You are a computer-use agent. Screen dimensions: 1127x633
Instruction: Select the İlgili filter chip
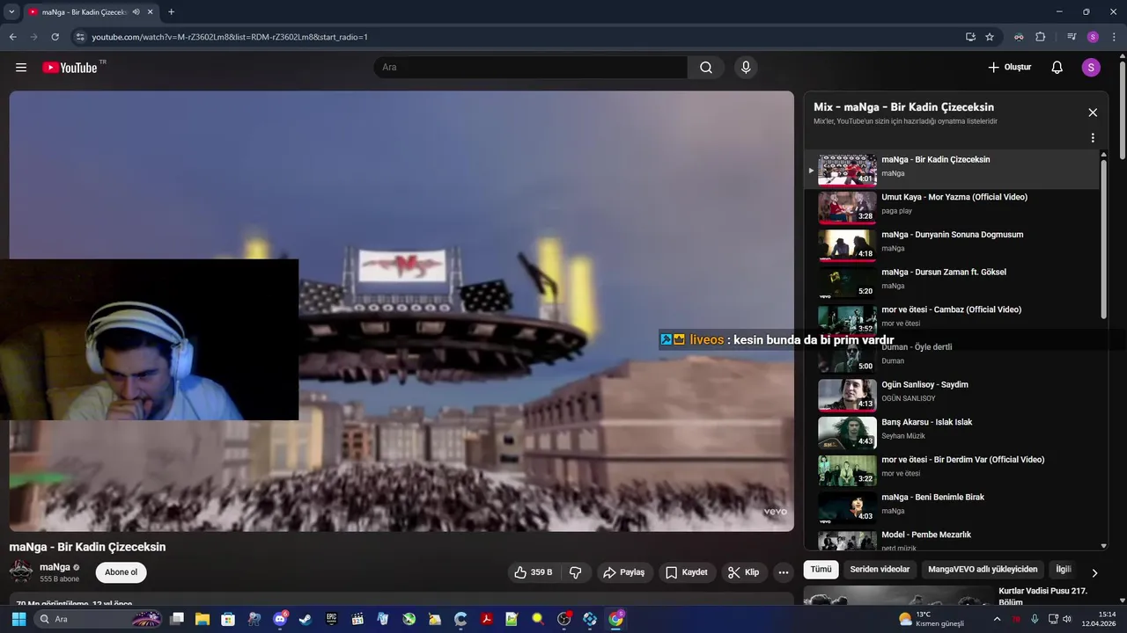(x=1064, y=570)
